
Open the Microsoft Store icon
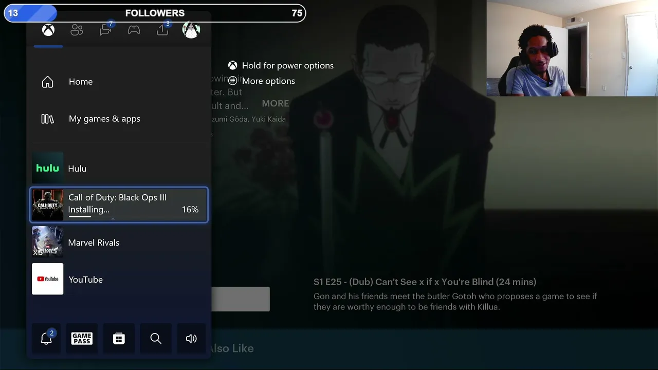[x=119, y=338]
